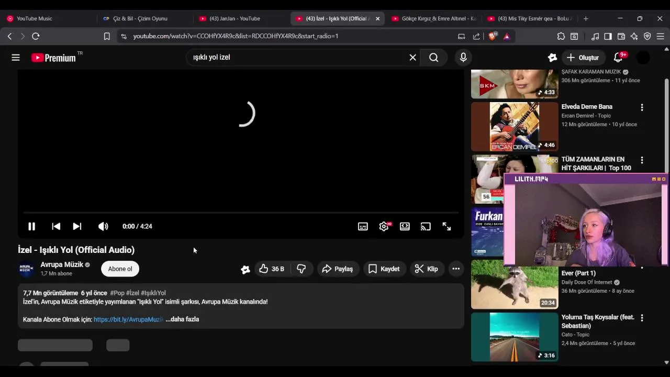Open the YouTube guide hamburger menu
670x377 pixels.
pyautogui.click(x=16, y=58)
